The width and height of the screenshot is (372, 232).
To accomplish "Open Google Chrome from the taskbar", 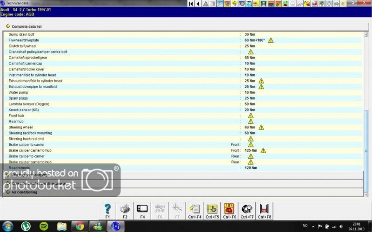I will pos(80,226).
